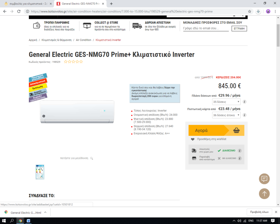Click the Collect @ Store icon
The width and height of the screenshot is (280, 224).
(87, 26)
